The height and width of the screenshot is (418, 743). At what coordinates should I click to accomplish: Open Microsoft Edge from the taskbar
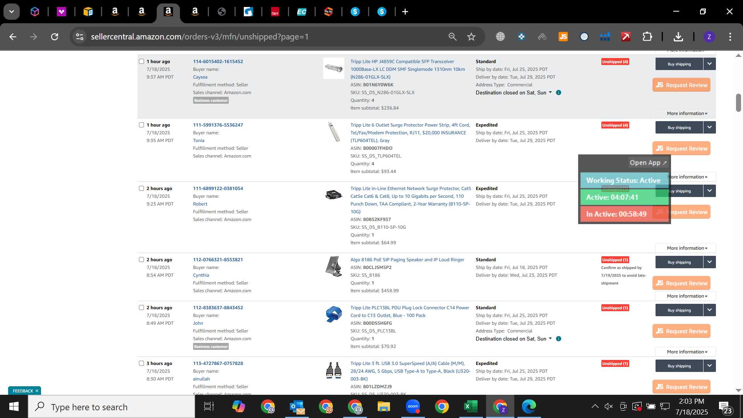click(529, 407)
